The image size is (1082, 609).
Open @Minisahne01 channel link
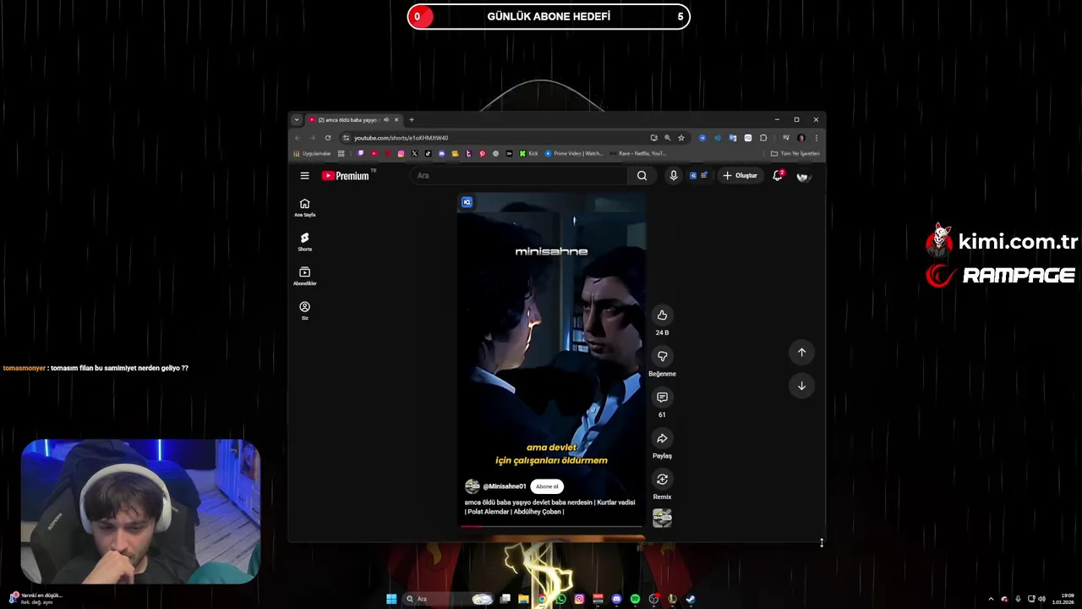coord(505,486)
